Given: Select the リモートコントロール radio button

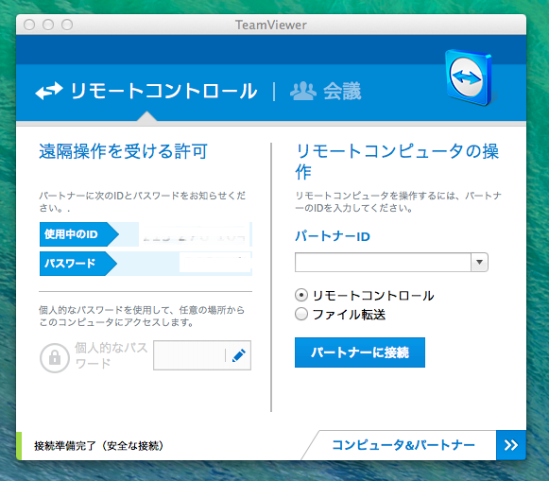Looking at the screenshot, I should [301, 296].
